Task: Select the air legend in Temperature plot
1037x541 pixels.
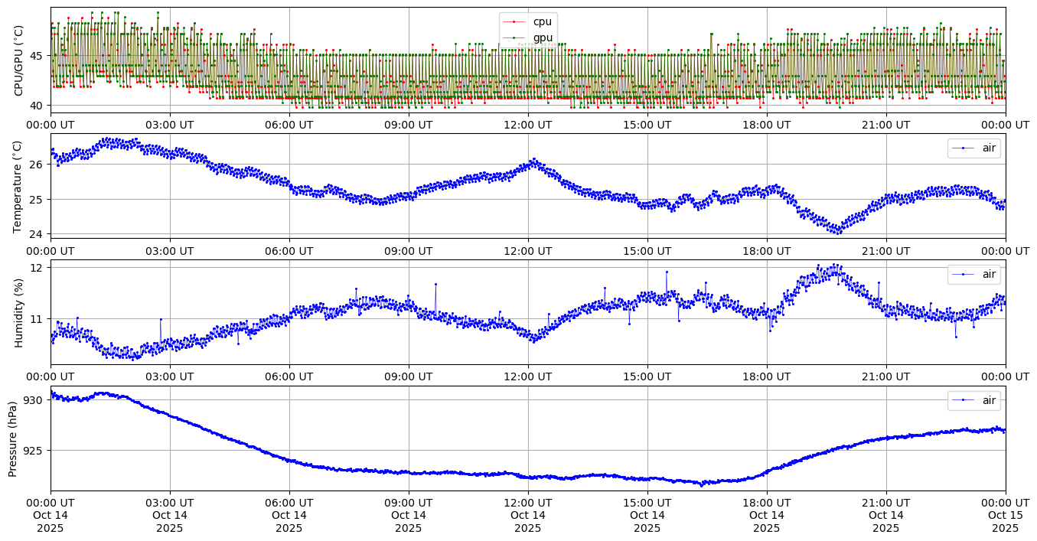Action: pyautogui.click(x=974, y=148)
